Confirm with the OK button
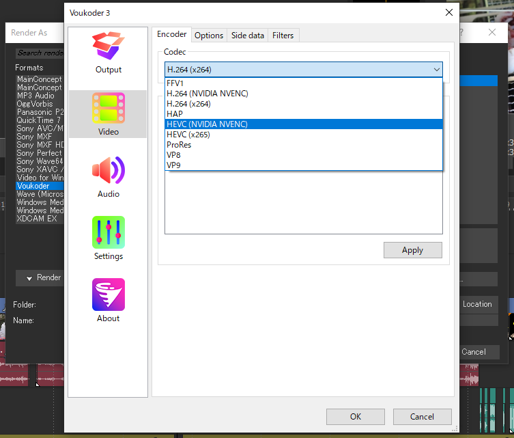Screen dimensions: 514x438 coord(355,416)
